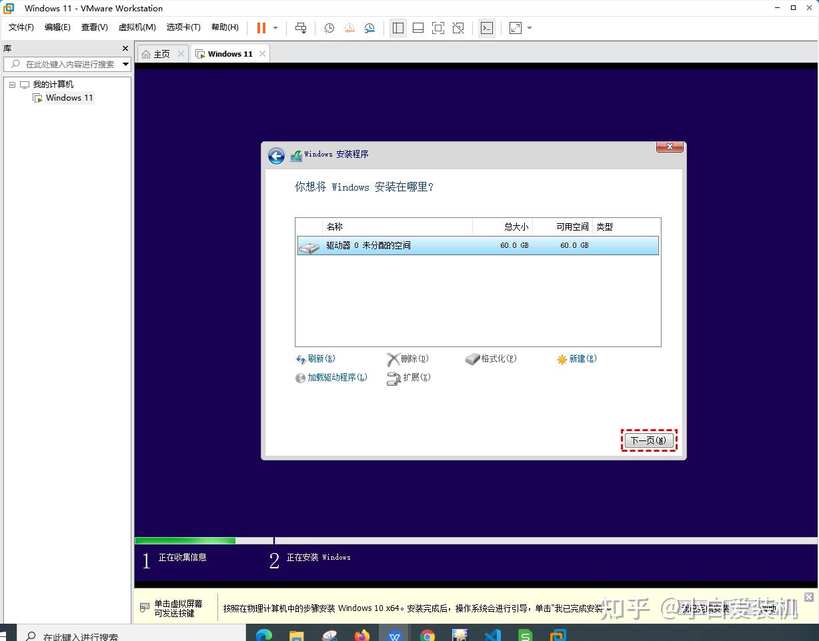The width and height of the screenshot is (819, 641).
Task: Open the 虚拟机(M) menu
Action: pyautogui.click(x=137, y=27)
